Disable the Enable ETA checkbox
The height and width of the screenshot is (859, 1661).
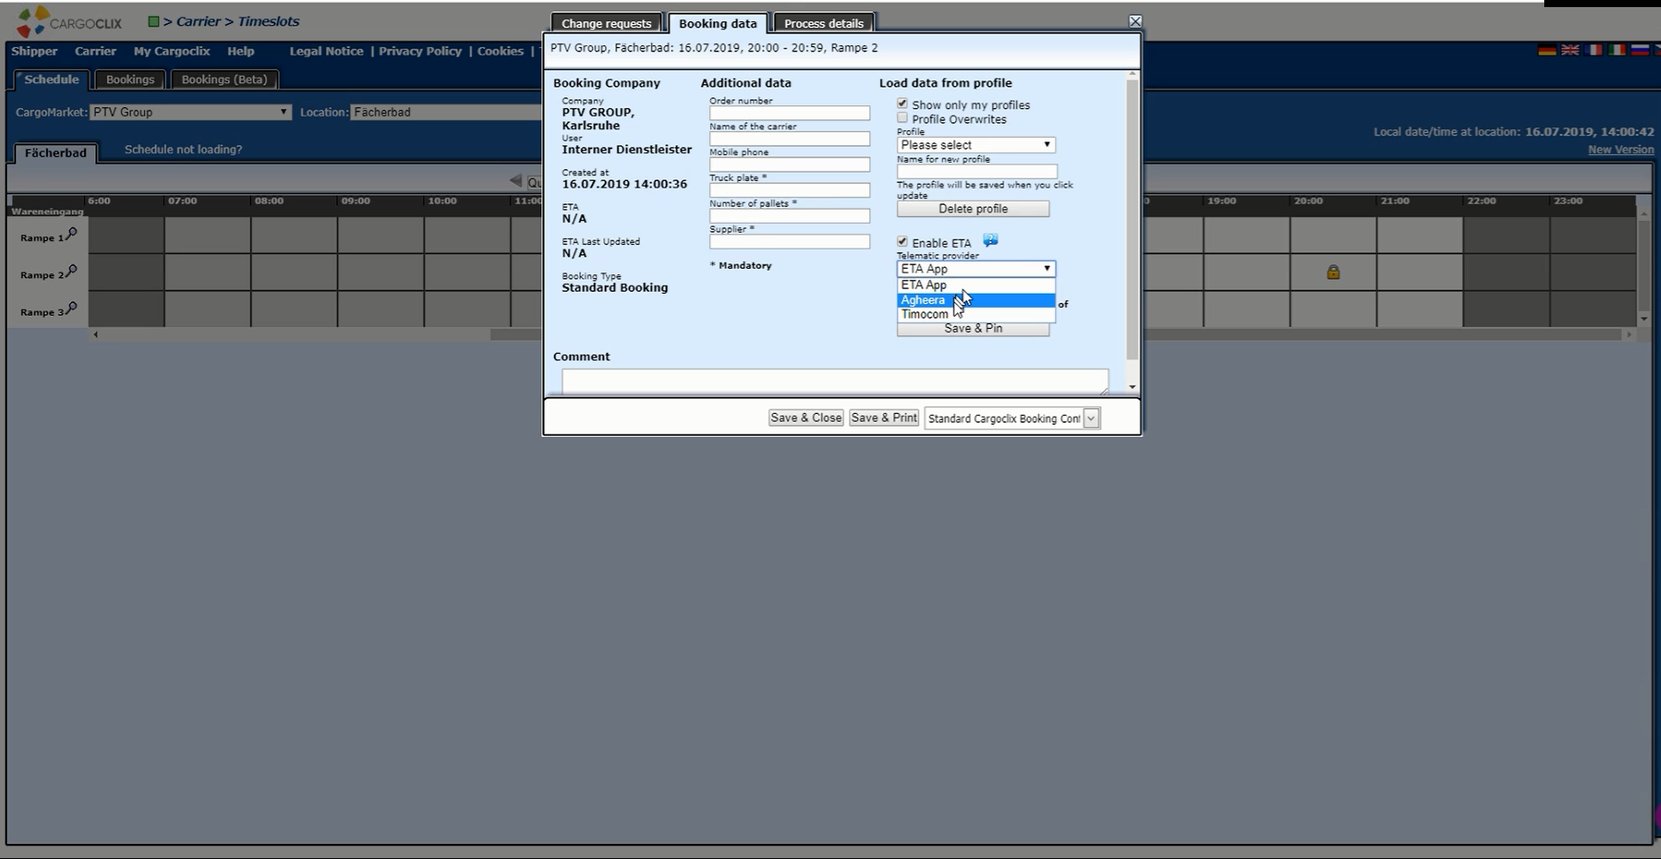coord(902,242)
